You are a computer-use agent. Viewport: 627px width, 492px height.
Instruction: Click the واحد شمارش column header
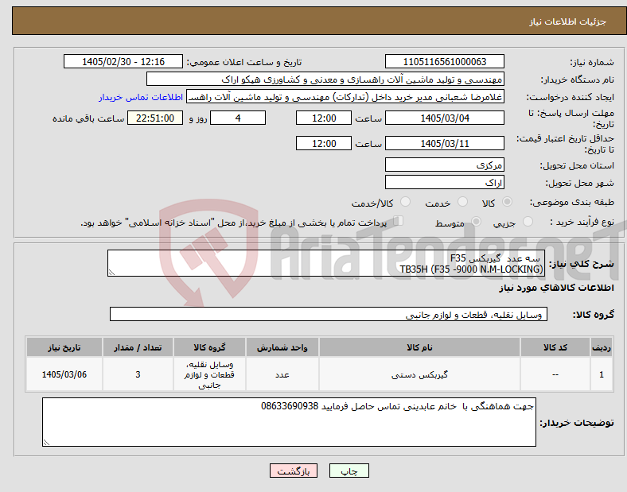click(x=282, y=347)
